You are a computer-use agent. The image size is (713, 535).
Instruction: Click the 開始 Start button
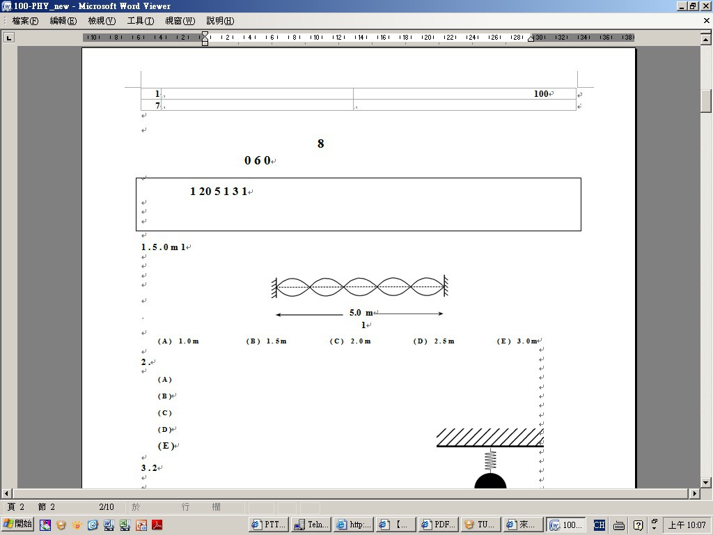(x=18, y=525)
